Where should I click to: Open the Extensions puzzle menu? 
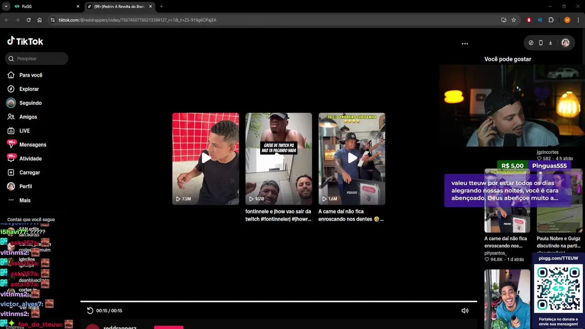pyautogui.click(x=551, y=20)
